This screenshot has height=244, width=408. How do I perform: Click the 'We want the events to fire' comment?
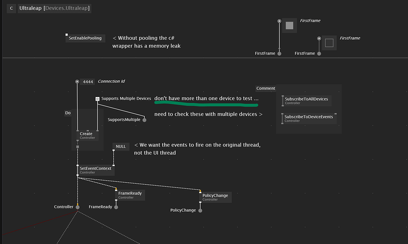[197, 149]
